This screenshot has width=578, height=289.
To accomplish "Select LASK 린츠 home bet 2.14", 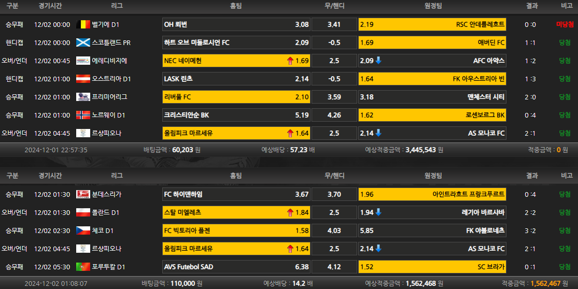I will click(236, 79).
